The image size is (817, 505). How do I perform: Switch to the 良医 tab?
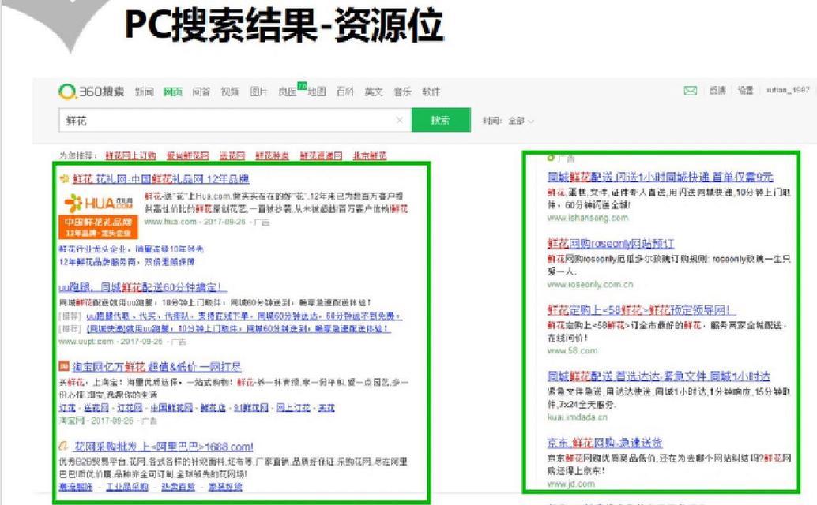287,92
